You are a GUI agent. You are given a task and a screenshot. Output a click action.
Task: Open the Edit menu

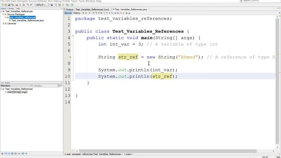tap(8, 1)
